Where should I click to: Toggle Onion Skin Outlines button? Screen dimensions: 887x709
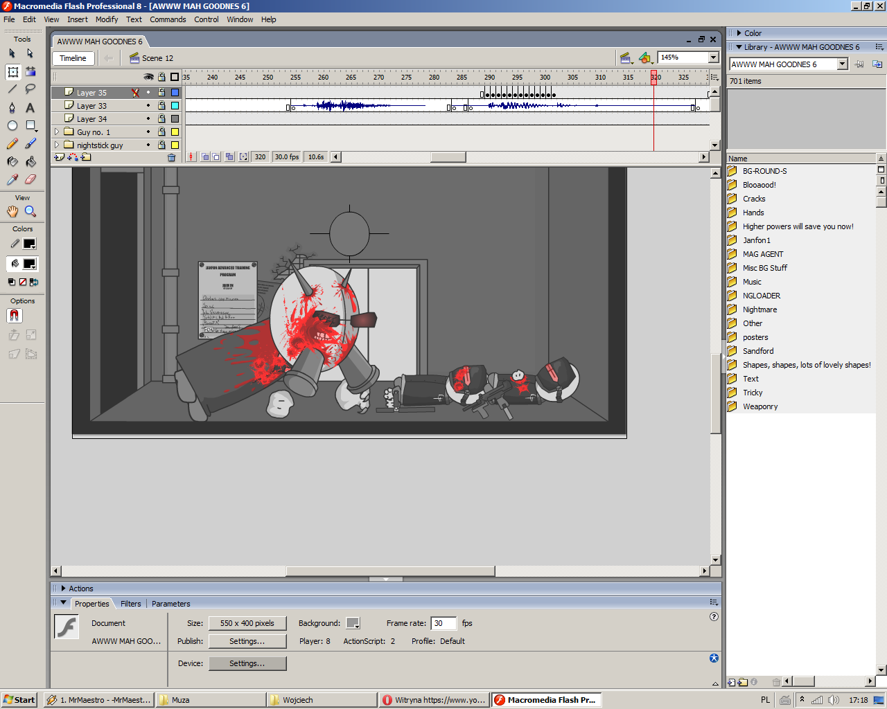pos(216,157)
